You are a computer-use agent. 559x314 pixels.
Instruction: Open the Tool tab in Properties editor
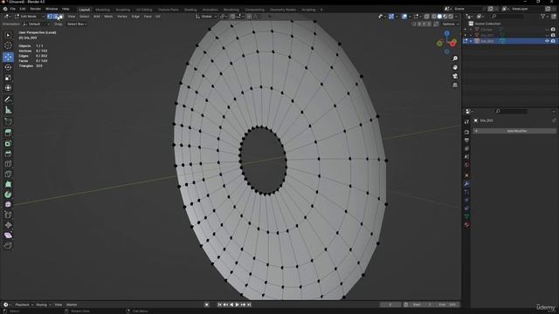click(466, 121)
